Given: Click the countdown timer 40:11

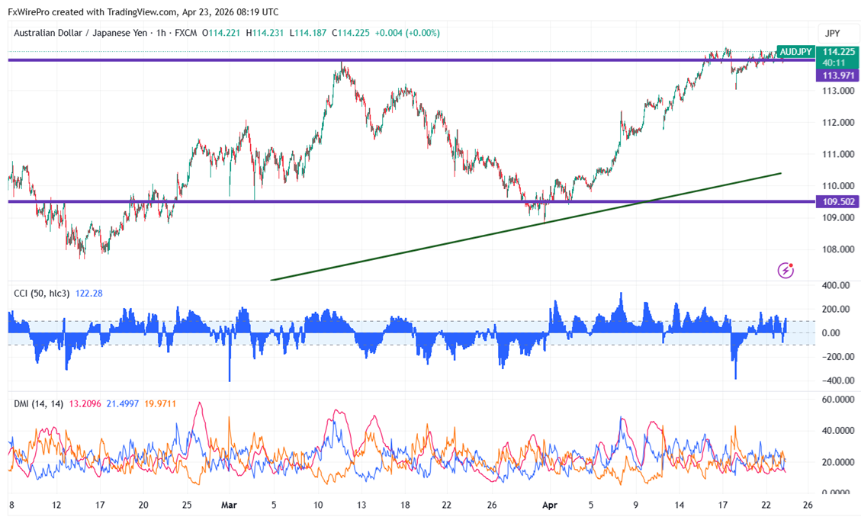Looking at the screenshot, I should point(834,63).
